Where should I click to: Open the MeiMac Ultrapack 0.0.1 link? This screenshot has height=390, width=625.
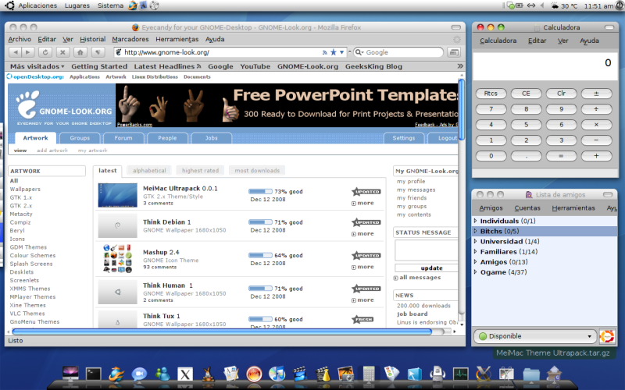[x=180, y=188]
